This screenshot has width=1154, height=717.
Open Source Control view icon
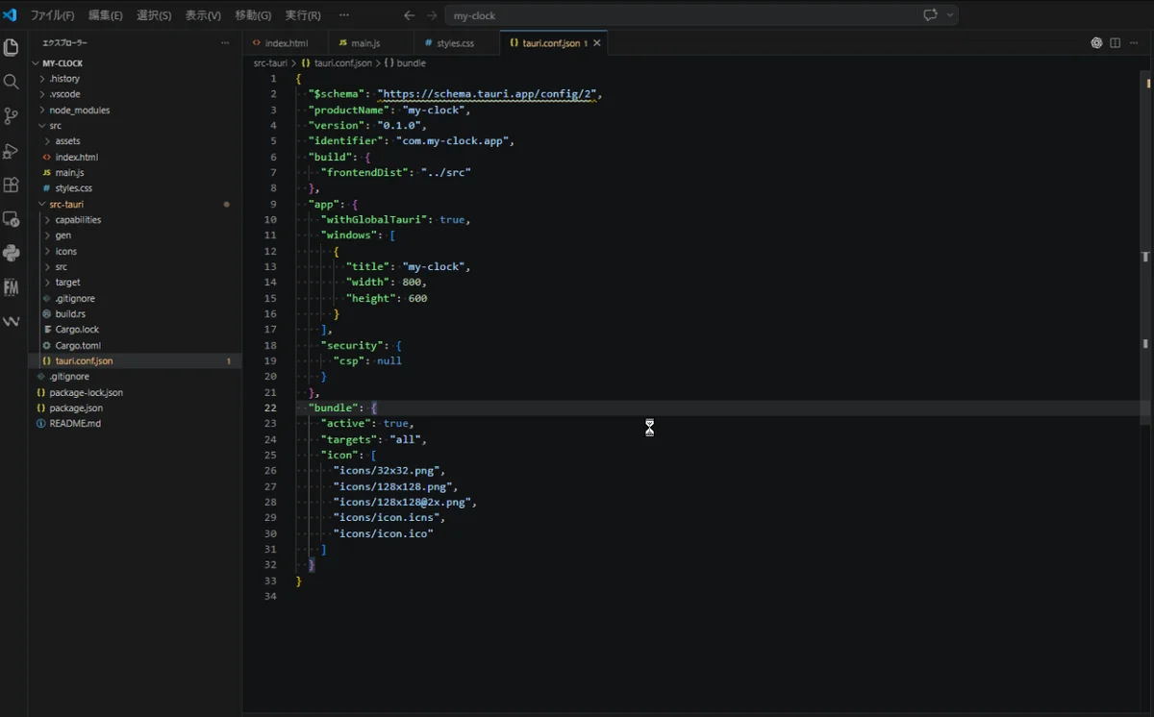[x=12, y=116]
